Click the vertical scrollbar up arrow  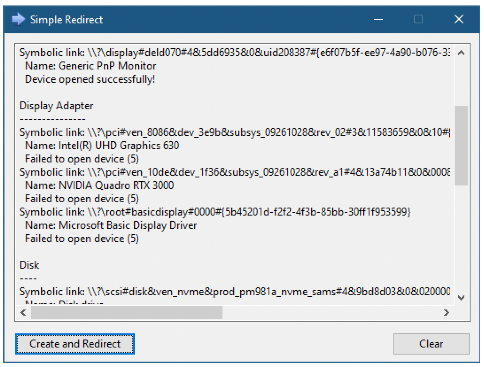(x=461, y=53)
